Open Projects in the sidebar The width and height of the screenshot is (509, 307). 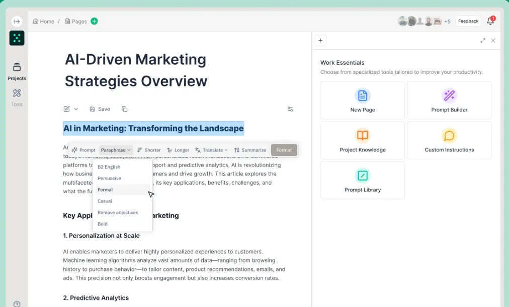click(x=17, y=72)
